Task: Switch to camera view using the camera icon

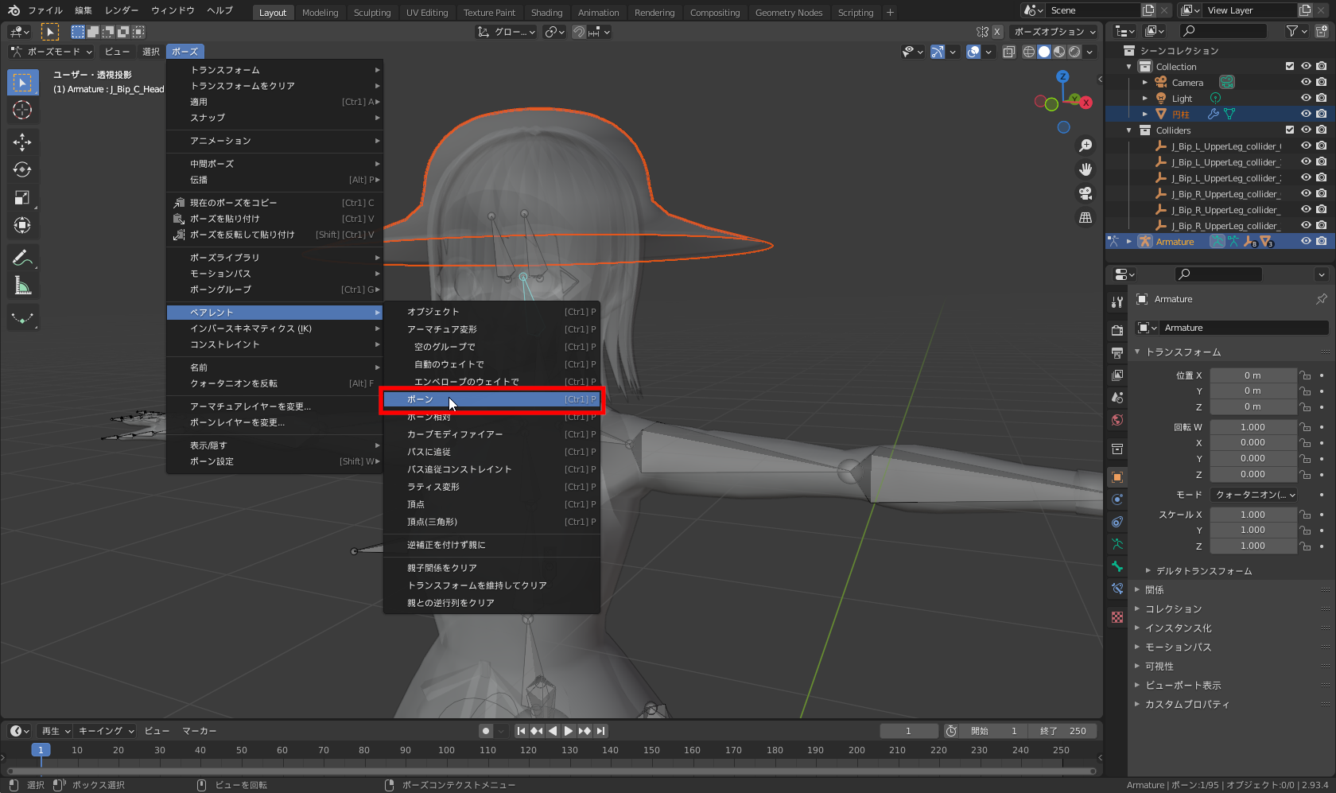Action: point(1085,193)
